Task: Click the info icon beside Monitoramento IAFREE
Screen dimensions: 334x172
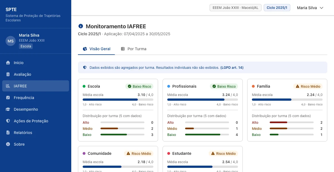Action: point(81,26)
